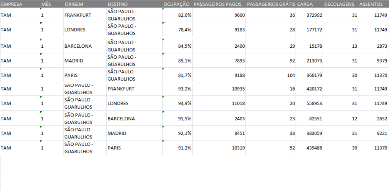Click origin cell LONDRES

tap(85, 30)
